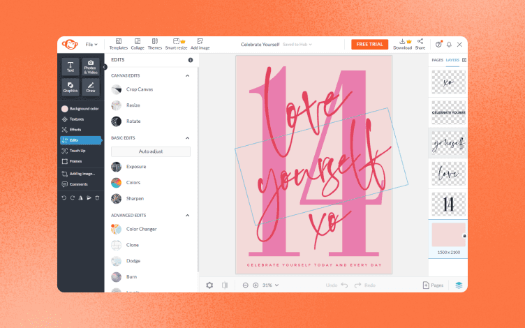Screen dimensions: 525x328
Task: Click the sidebar undo arrow icon
Action: [64, 197]
